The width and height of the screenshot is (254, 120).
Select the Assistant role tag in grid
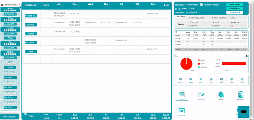pyautogui.click(x=31, y=25)
